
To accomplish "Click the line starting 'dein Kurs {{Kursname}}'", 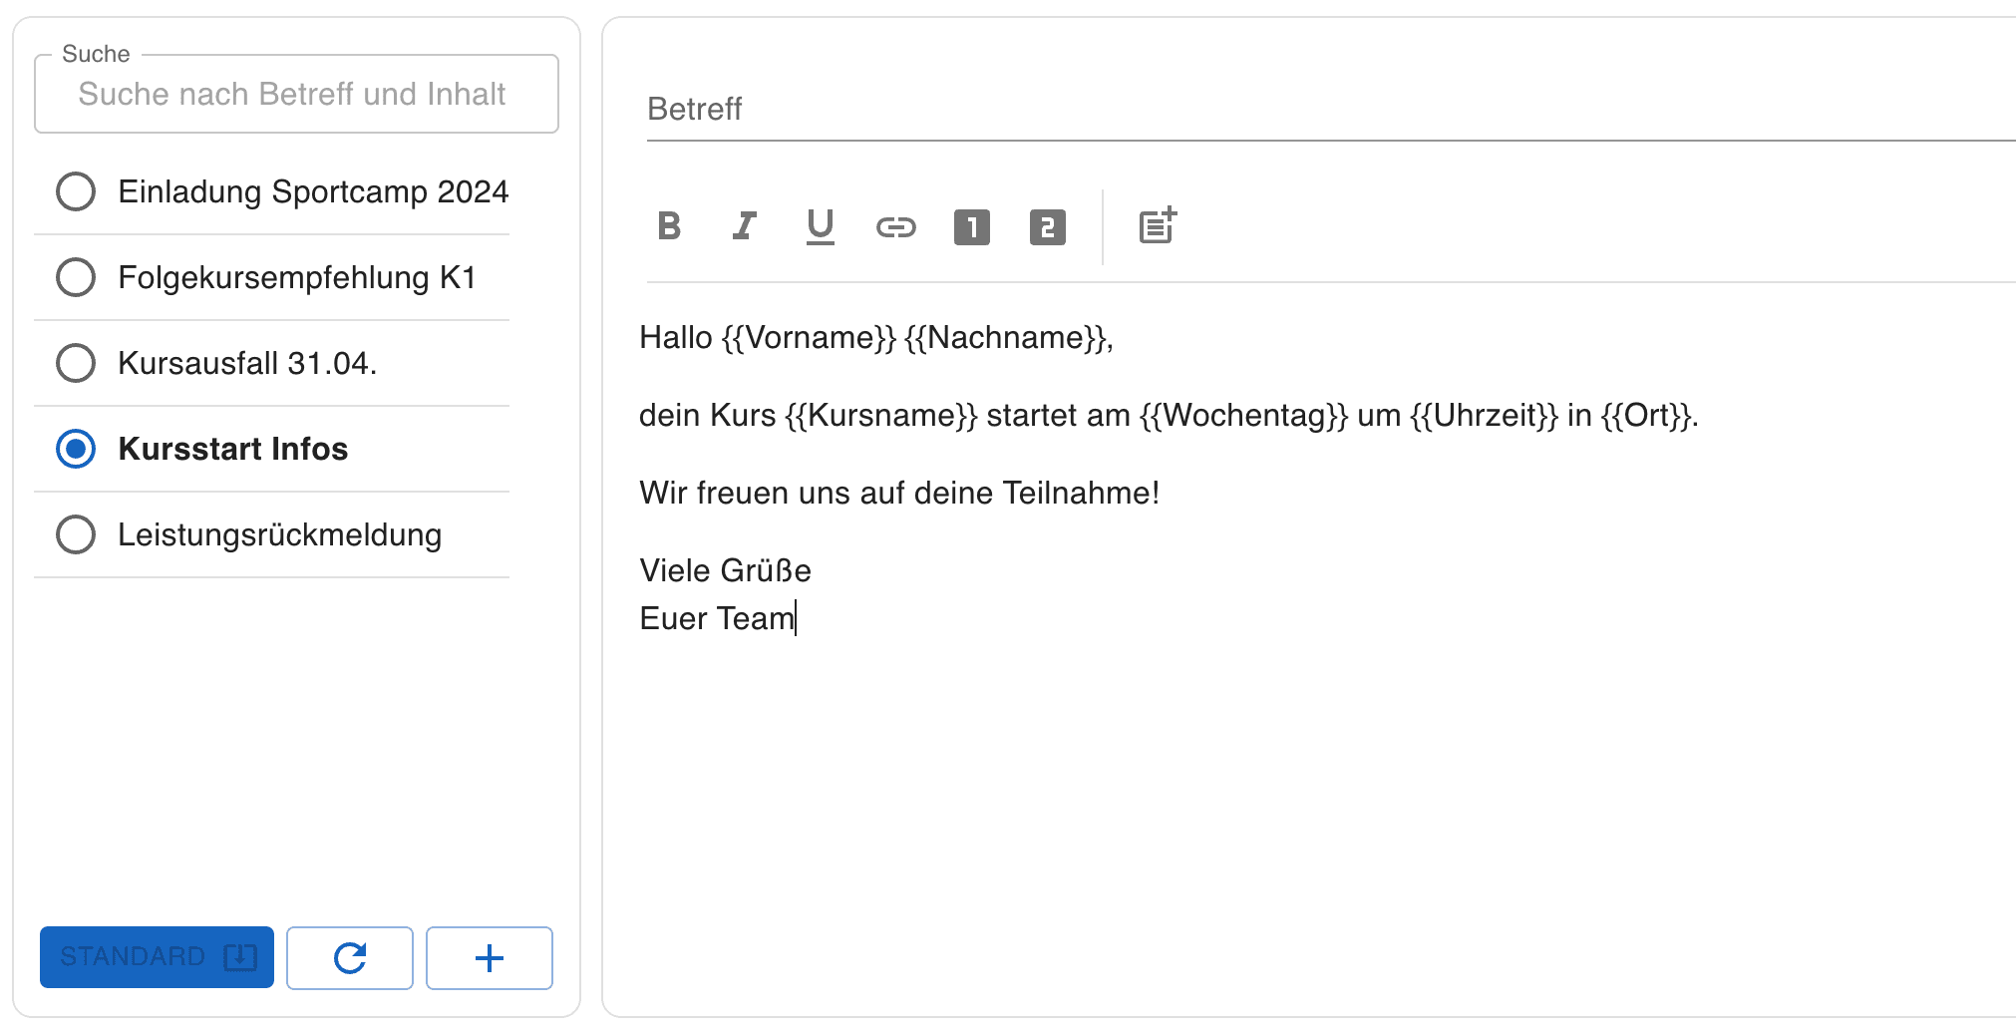I will pyautogui.click(x=1169, y=415).
